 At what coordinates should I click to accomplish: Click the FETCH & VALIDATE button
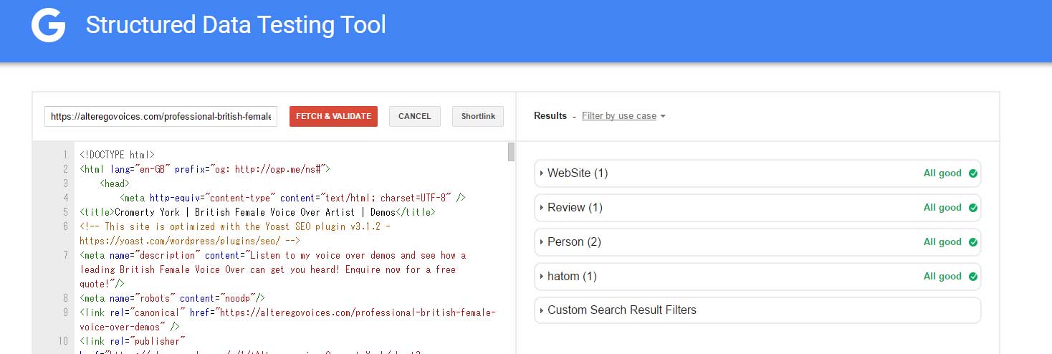tap(333, 116)
